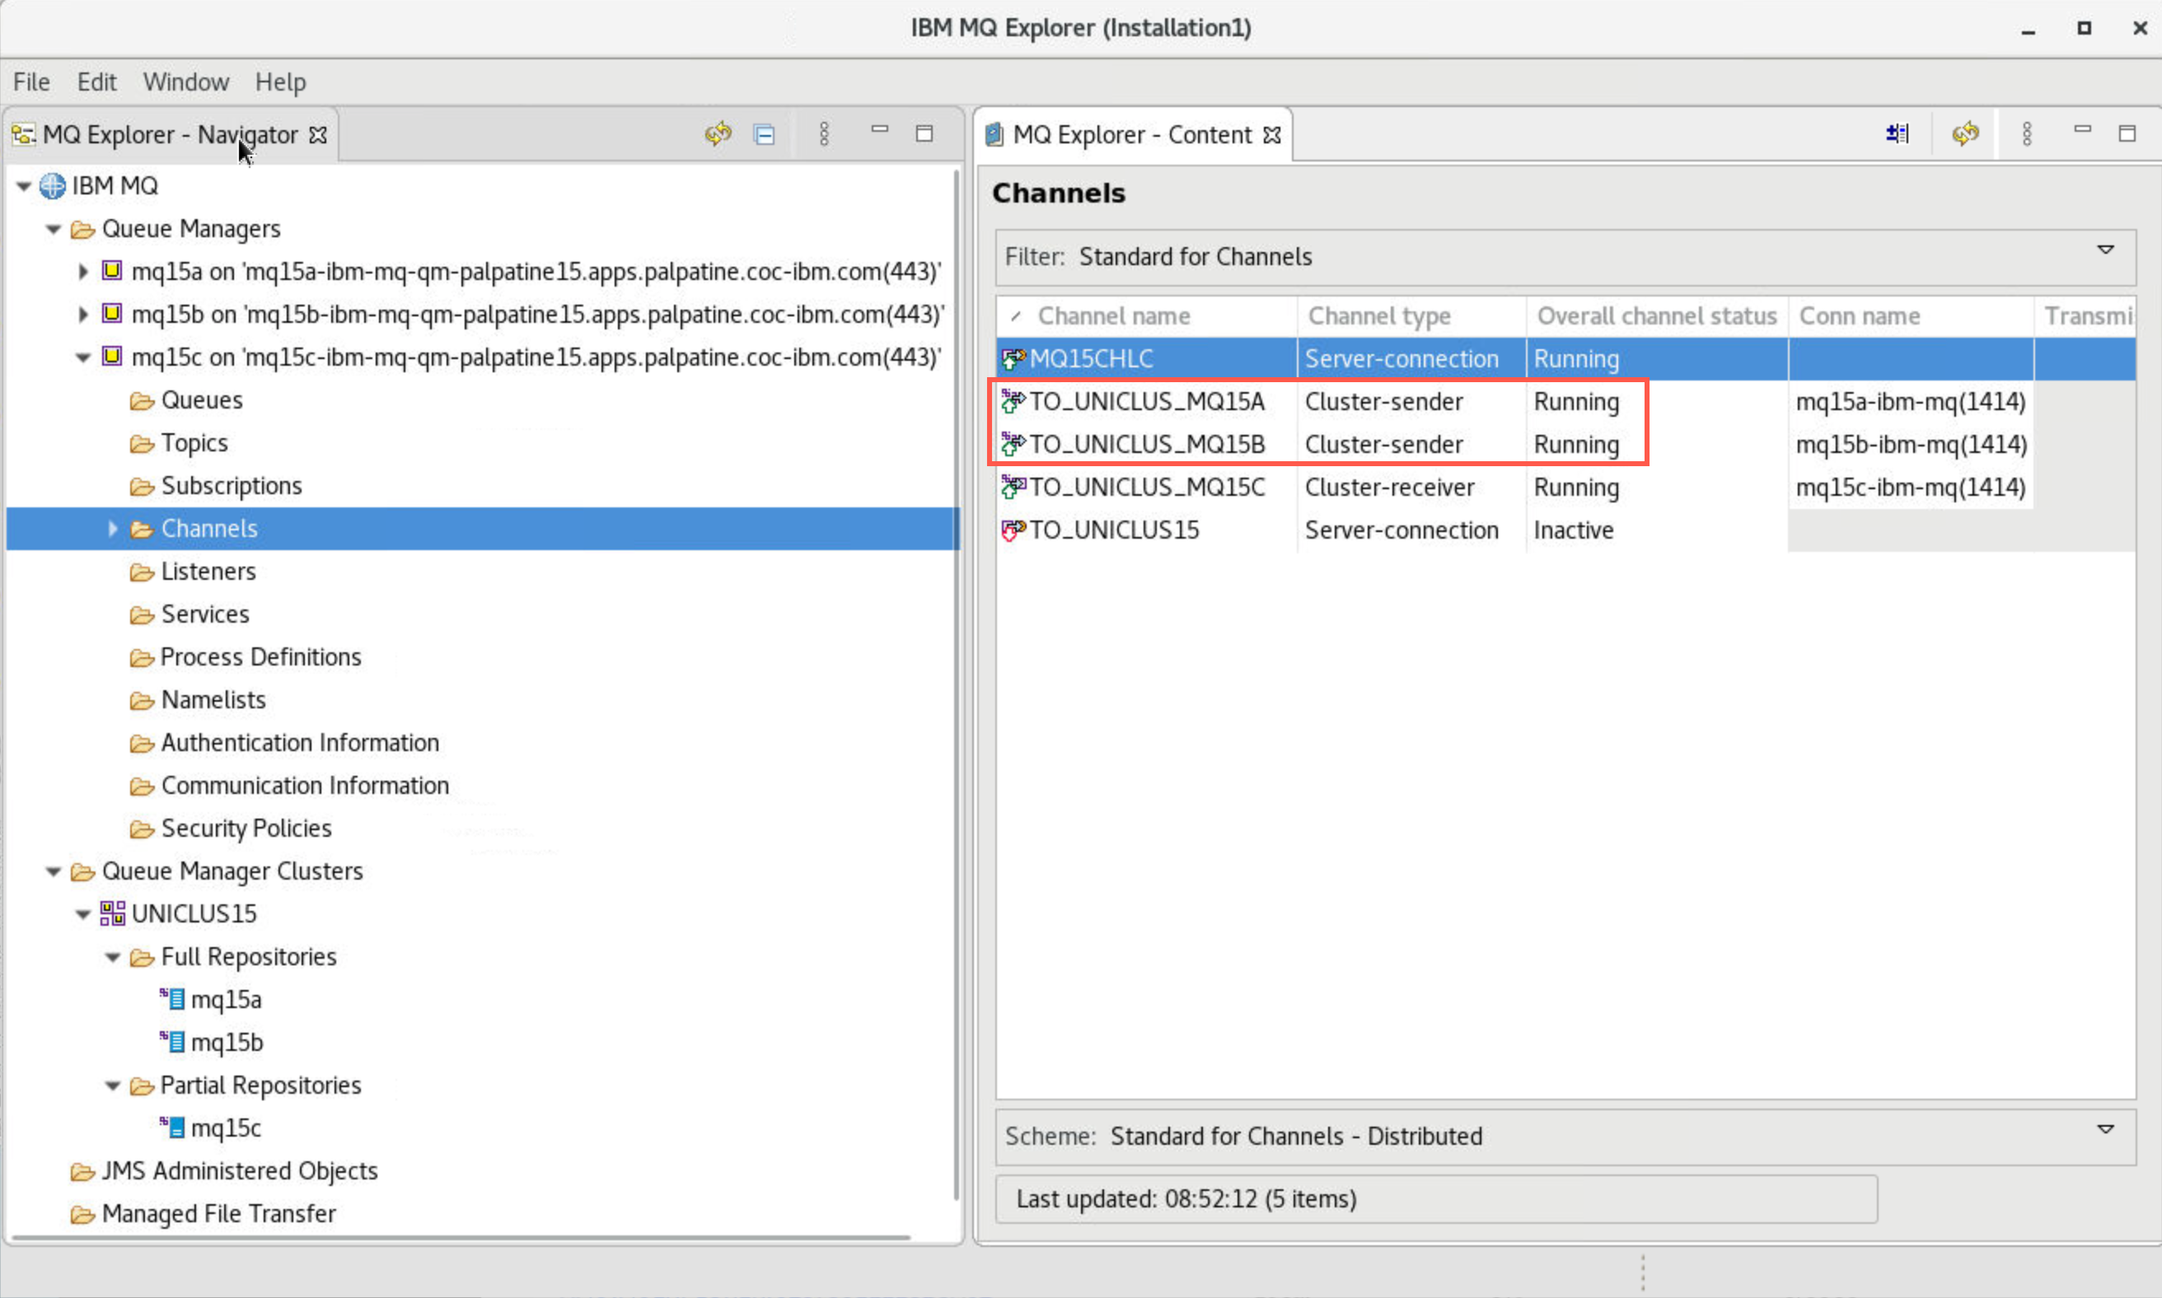Expand the Channels tree node

pyautogui.click(x=113, y=528)
